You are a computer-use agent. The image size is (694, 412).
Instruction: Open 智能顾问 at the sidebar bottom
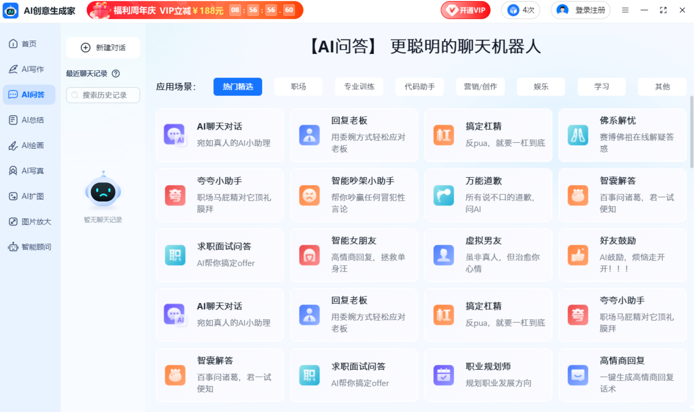pos(29,247)
